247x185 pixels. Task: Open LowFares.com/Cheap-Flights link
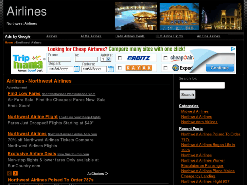(x=80, y=117)
